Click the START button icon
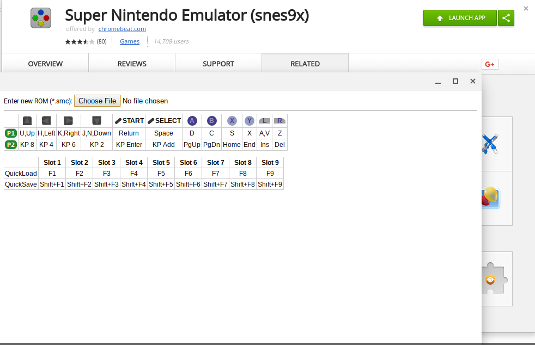 tap(129, 121)
